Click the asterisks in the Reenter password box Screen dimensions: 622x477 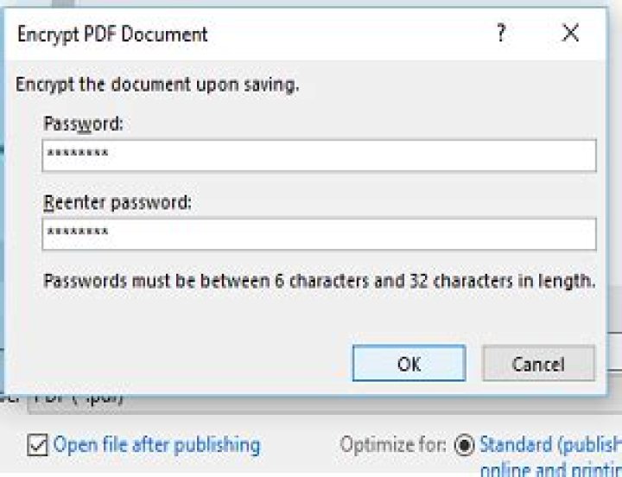[x=78, y=234]
